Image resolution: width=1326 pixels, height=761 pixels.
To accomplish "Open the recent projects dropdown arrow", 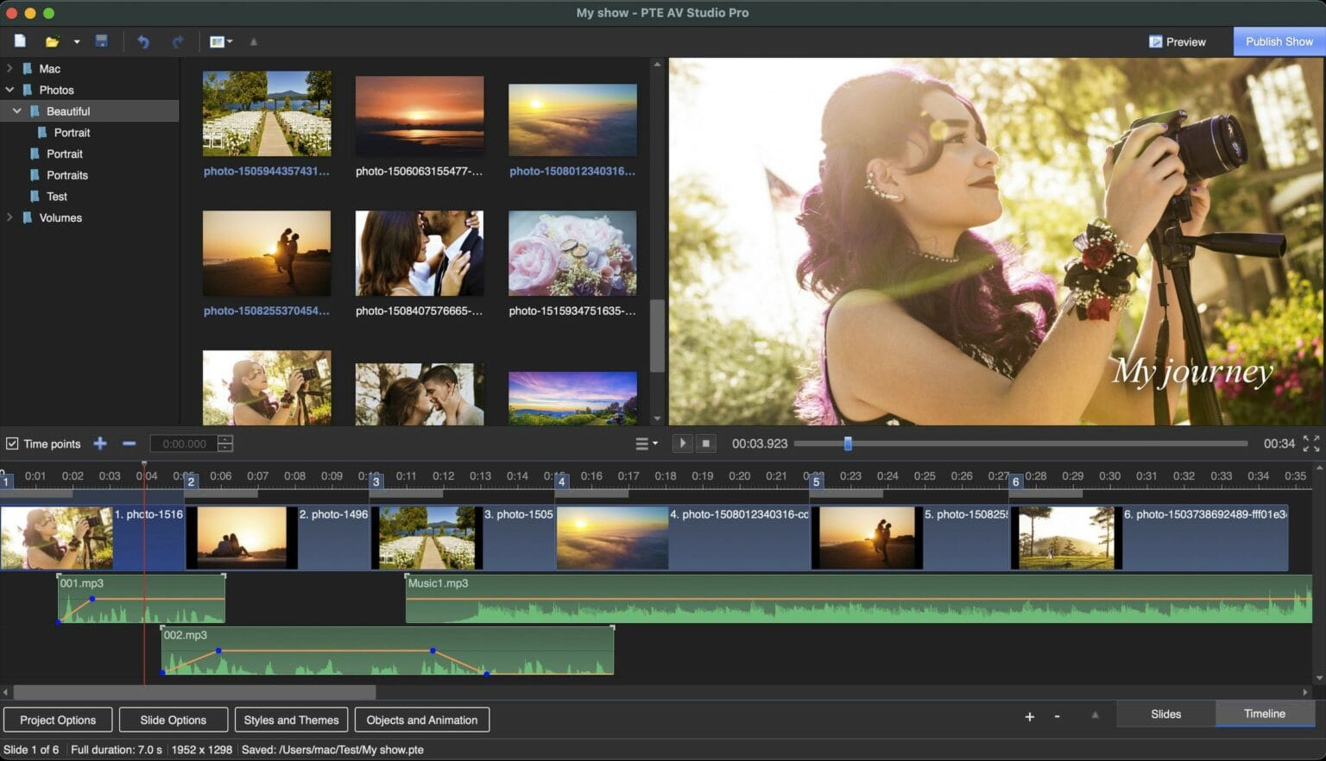I will 77,41.
